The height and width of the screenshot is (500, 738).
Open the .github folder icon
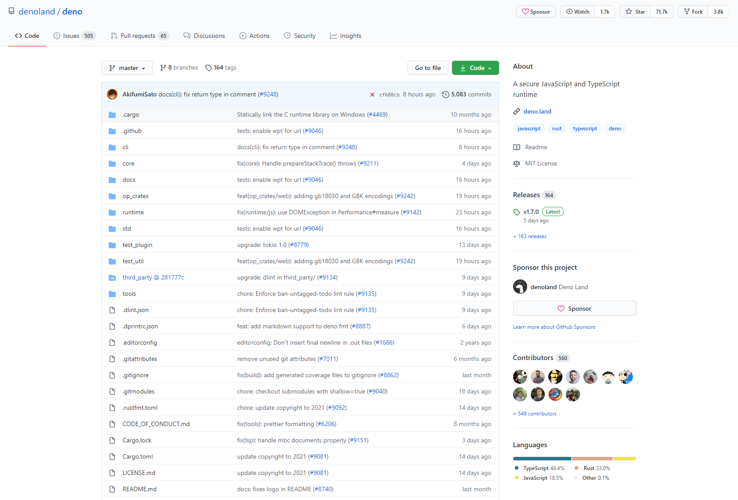point(112,131)
